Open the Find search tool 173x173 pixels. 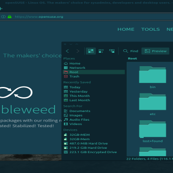click(131, 51)
